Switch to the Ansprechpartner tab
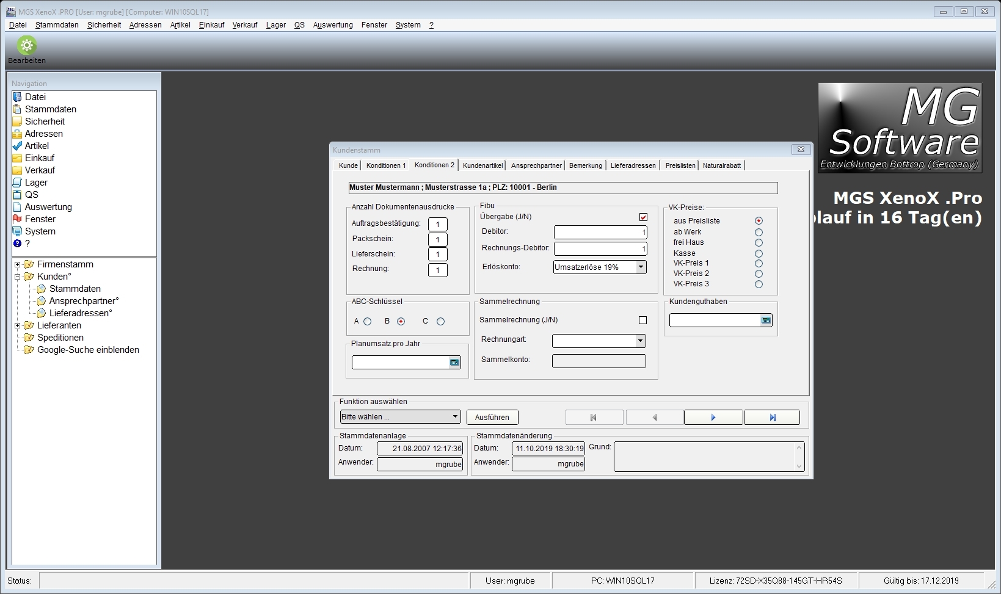This screenshot has width=1001, height=594. click(x=536, y=165)
